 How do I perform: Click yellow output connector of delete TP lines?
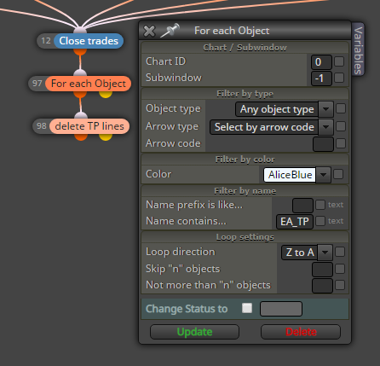(106, 137)
